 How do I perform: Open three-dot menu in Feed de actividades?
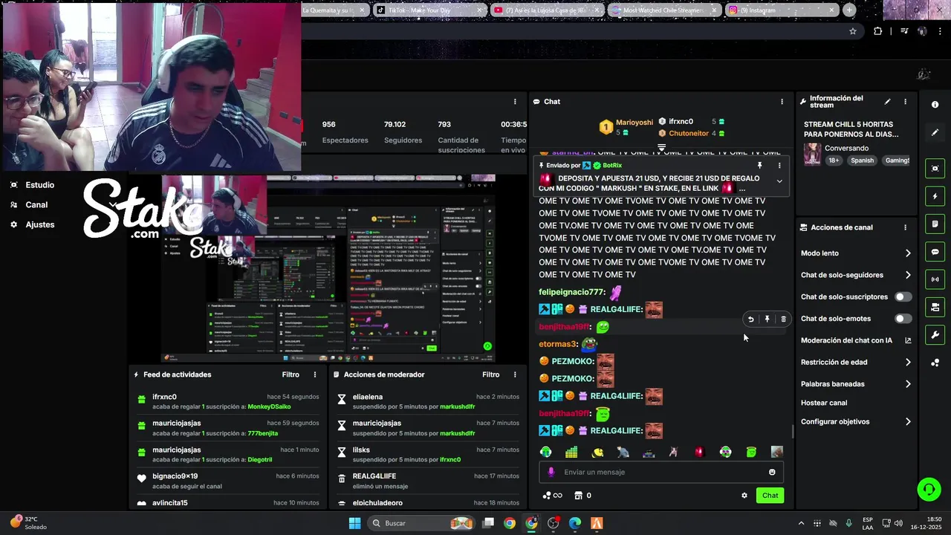pos(315,374)
